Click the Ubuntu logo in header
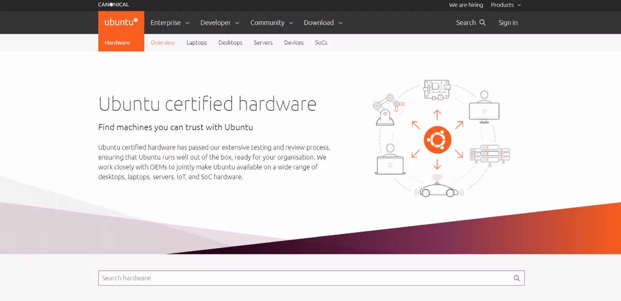 coord(121,22)
